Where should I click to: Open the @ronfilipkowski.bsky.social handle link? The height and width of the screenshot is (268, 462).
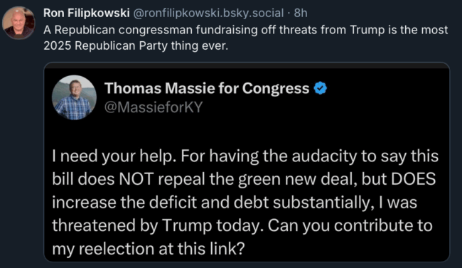click(208, 13)
